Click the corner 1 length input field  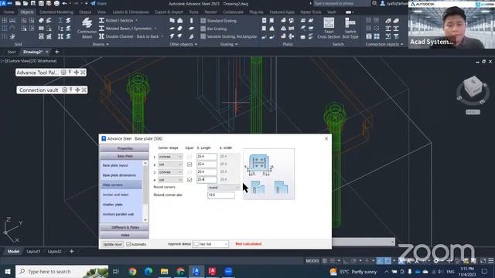pyautogui.click(x=207, y=156)
